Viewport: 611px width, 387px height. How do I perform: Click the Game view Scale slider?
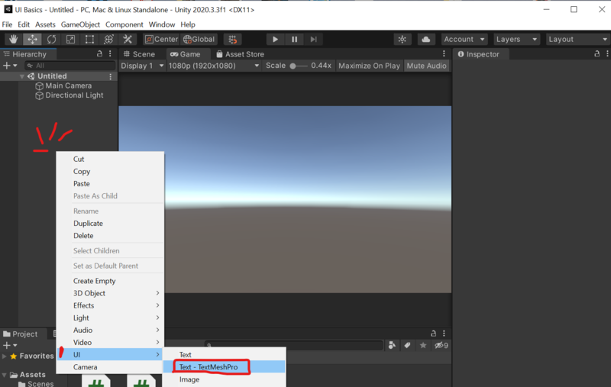(299, 66)
